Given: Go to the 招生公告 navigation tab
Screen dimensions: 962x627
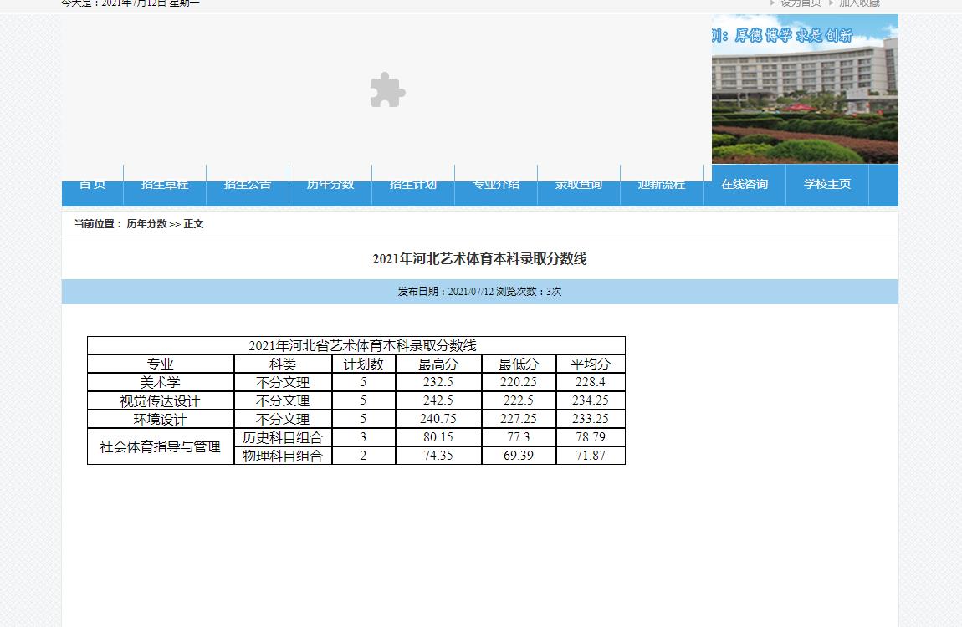Looking at the screenshot, I should pyautogui.click(x=248, y=185).
